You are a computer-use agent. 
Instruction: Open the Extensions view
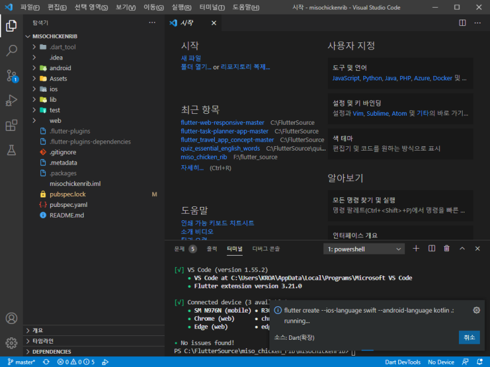(x=11, y=125)
